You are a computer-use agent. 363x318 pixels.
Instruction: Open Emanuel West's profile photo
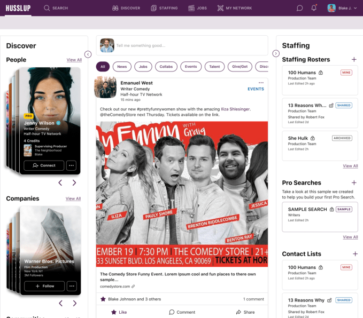tap(105, 87)
